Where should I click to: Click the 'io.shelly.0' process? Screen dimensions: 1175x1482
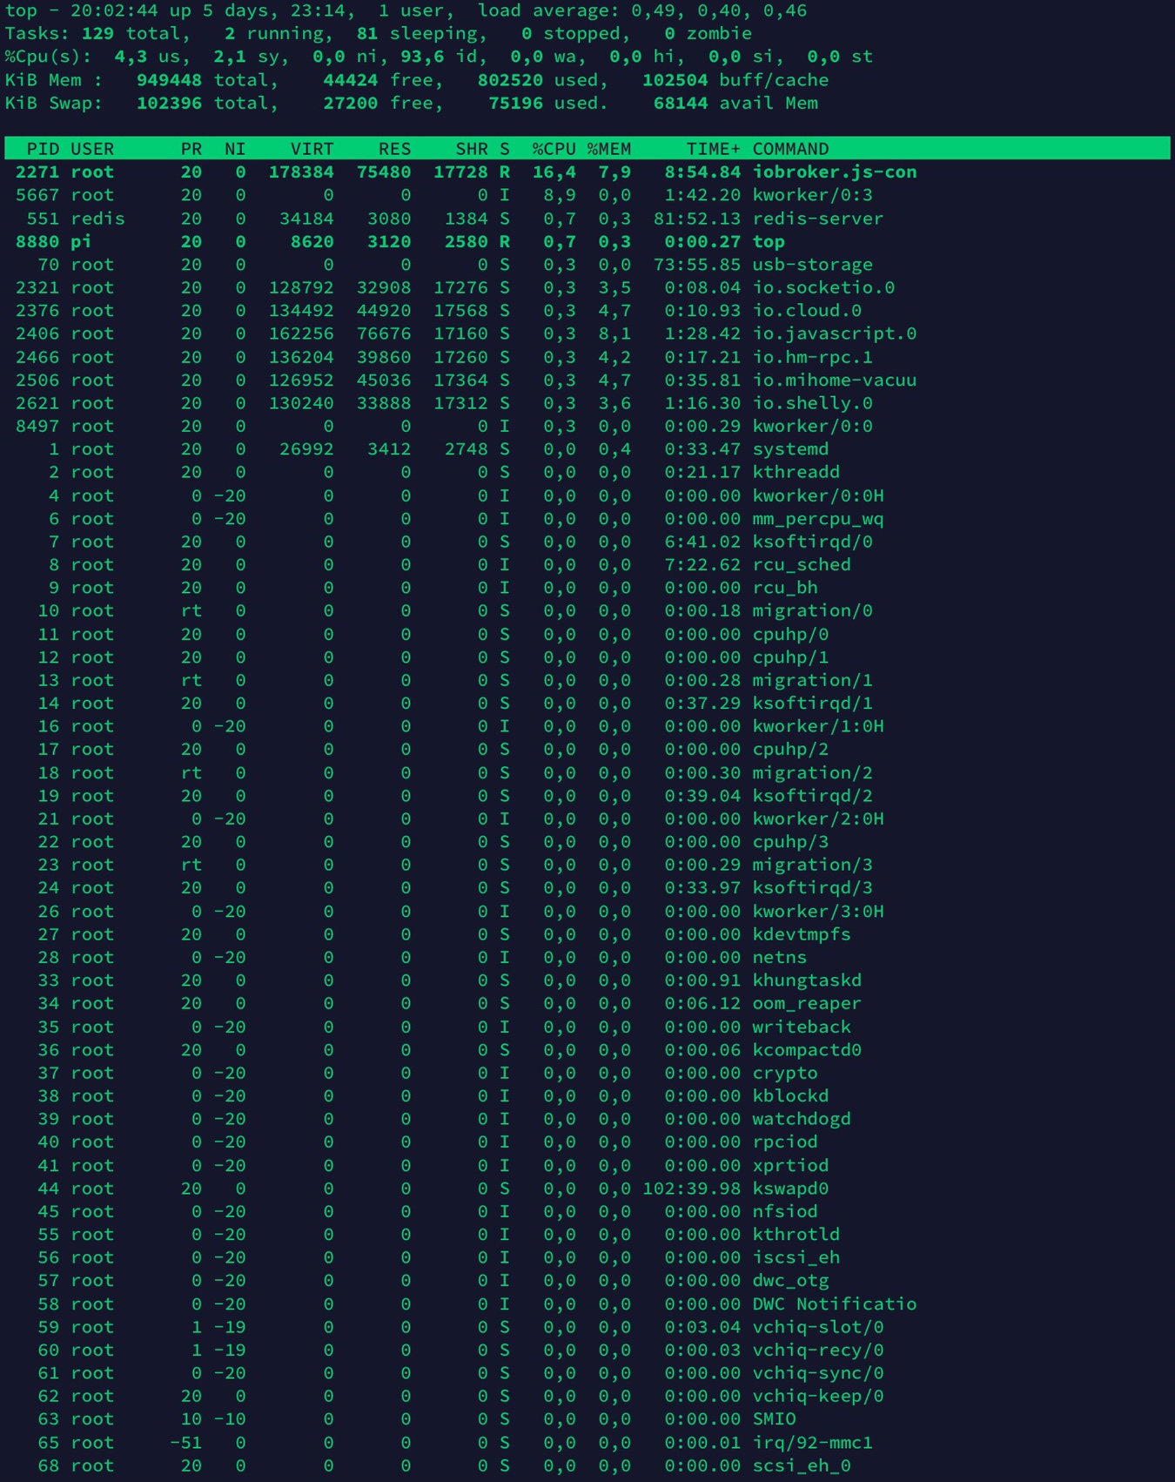pos(813,403)
